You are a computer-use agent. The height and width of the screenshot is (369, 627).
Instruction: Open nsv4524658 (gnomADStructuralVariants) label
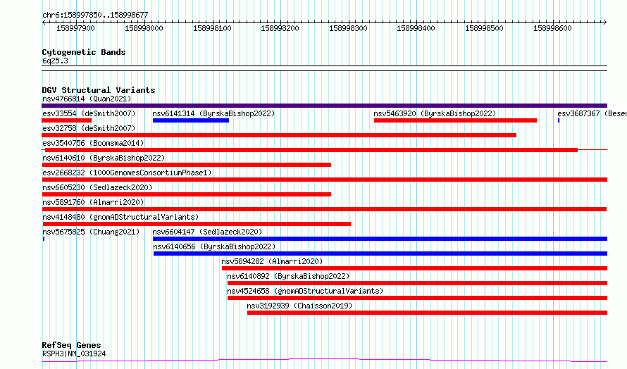pyautogui.click(x=305, y=291)
